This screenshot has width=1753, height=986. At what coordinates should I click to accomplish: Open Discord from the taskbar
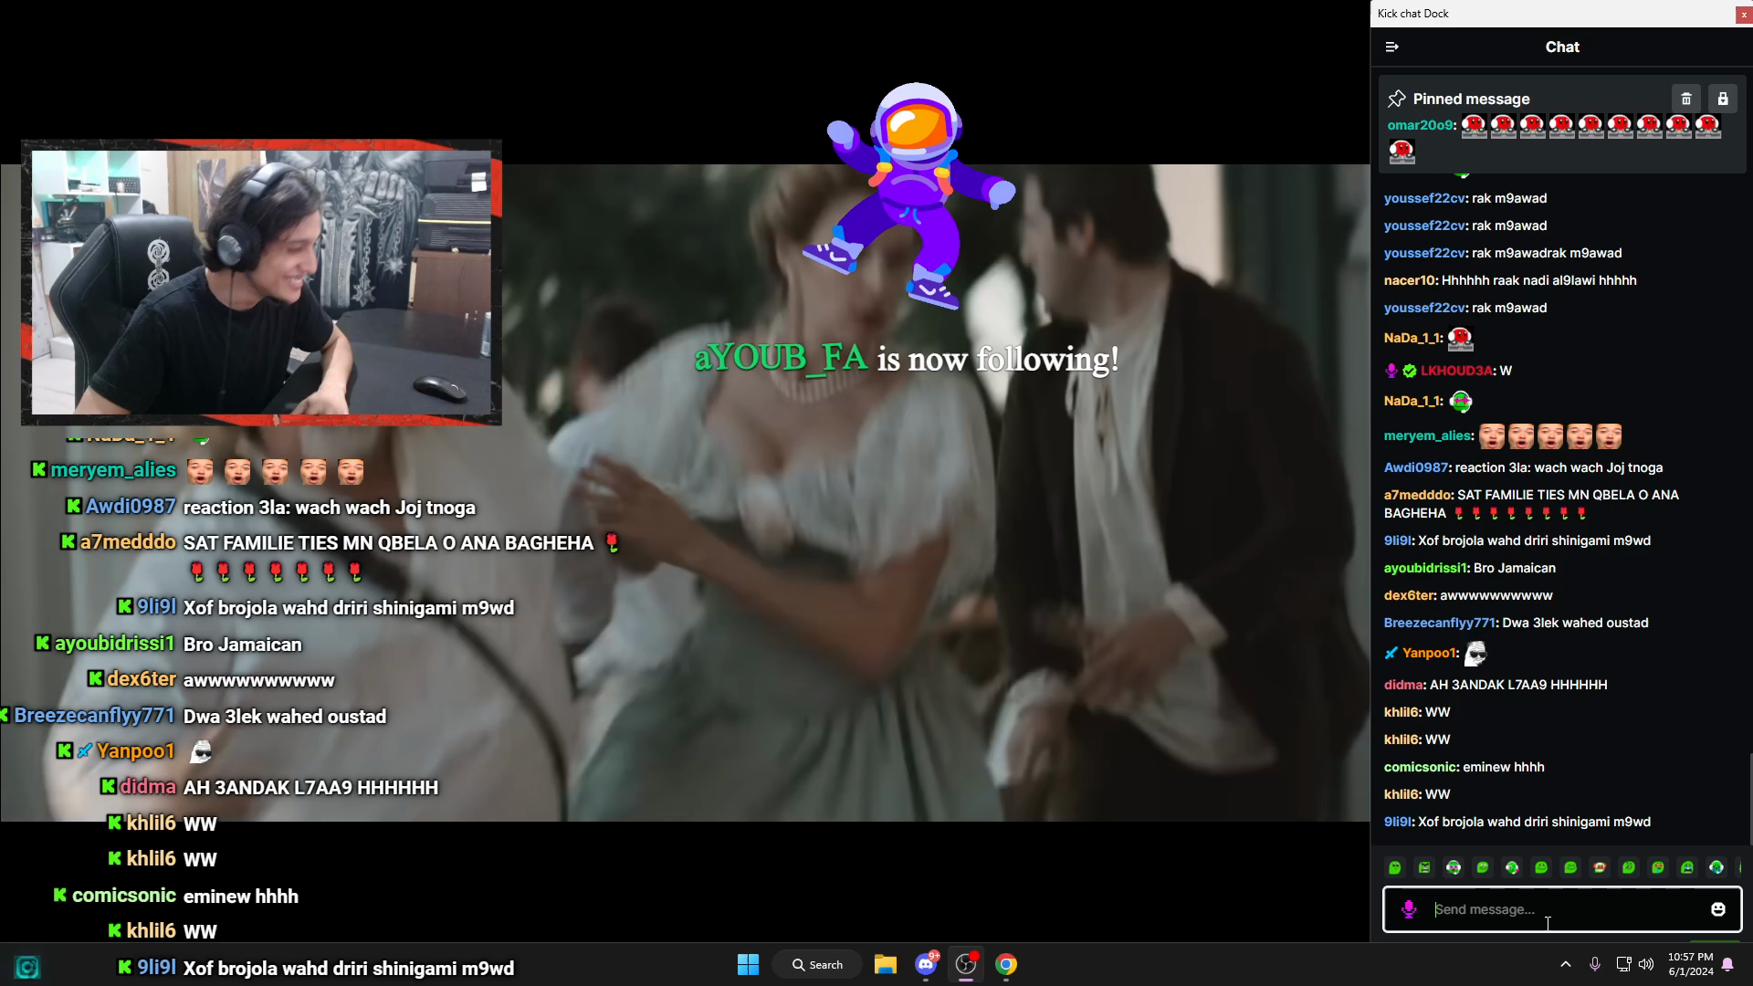click(926, 964)
